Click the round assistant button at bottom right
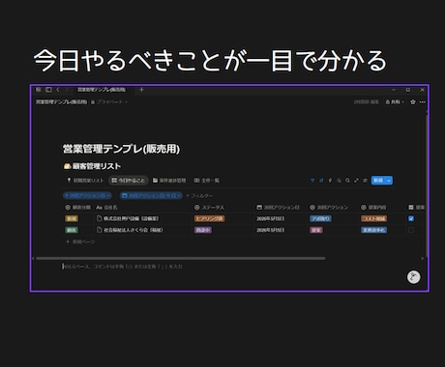 [x=414, y=277]
